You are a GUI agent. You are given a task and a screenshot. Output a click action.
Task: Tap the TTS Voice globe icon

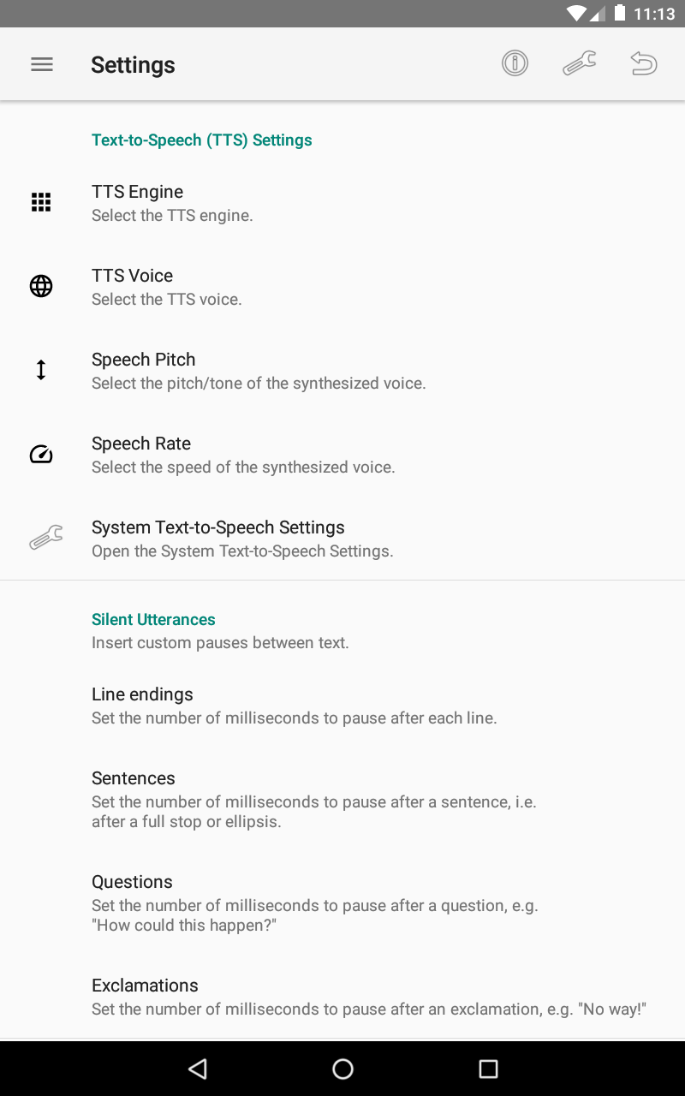click(x=41, y=286)
